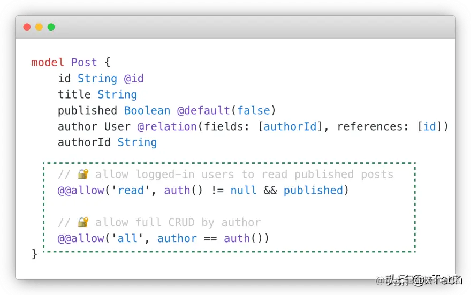Viewport: 471px width, 295px height.
Task: Click lock emoji on logged-in users comment
Action: pos(83,174)
